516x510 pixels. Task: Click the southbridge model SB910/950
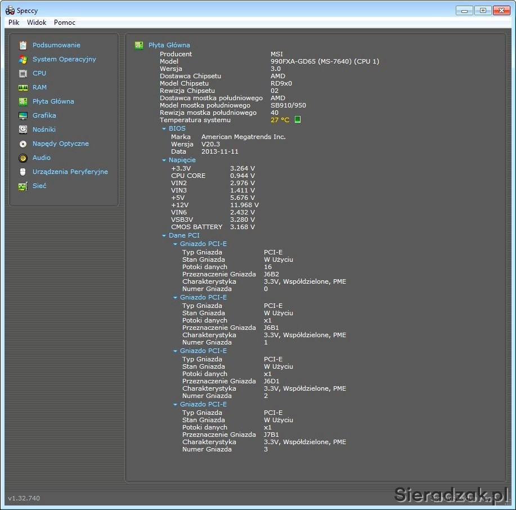pos(288,105)
